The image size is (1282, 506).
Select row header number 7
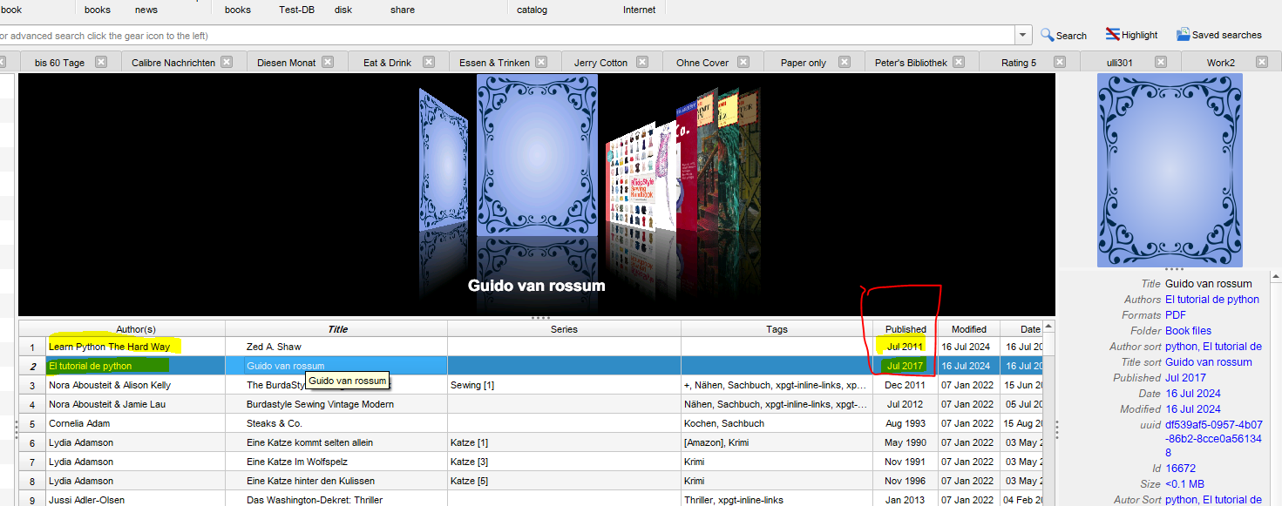tap(32, 462)
